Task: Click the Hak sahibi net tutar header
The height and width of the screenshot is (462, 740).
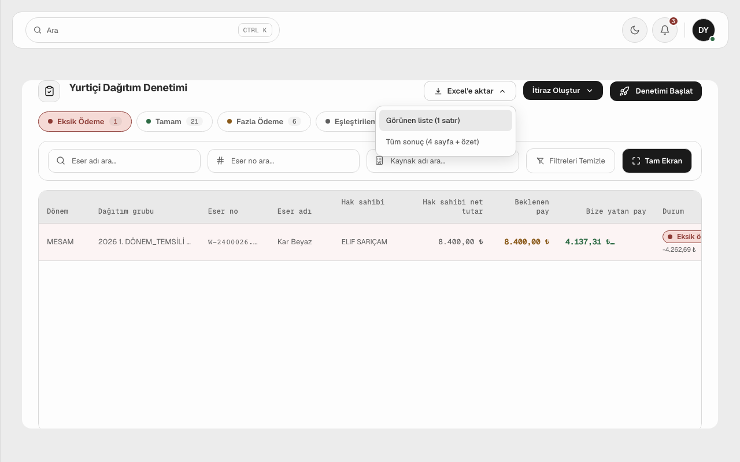Action: (x=453, y=207)
